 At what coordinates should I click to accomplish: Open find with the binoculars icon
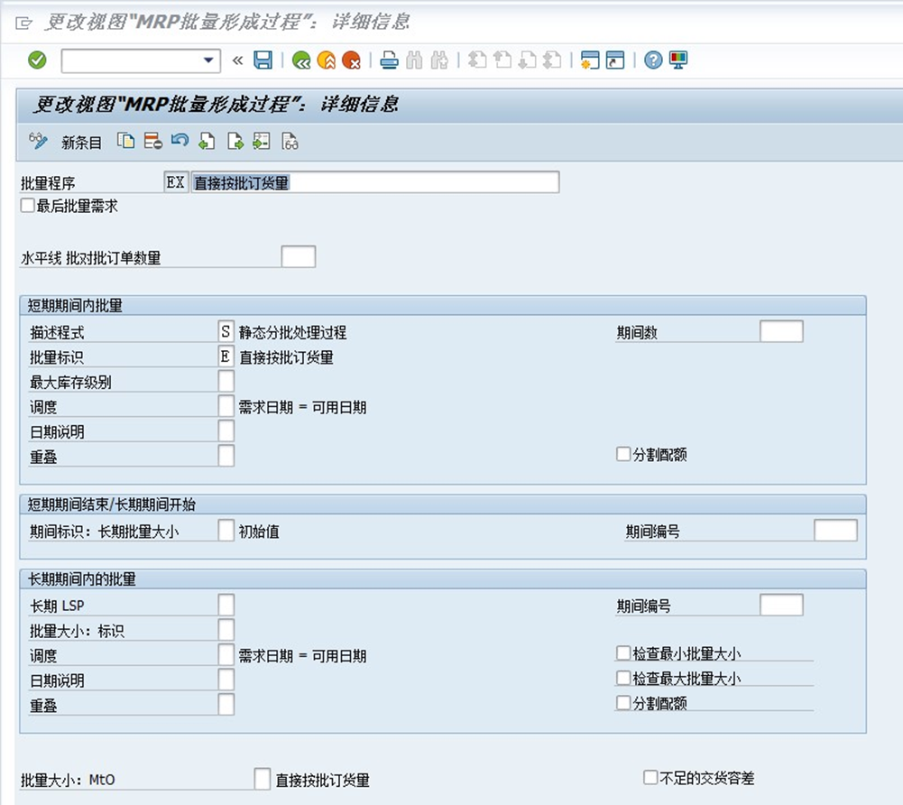(x=411, y=60)
